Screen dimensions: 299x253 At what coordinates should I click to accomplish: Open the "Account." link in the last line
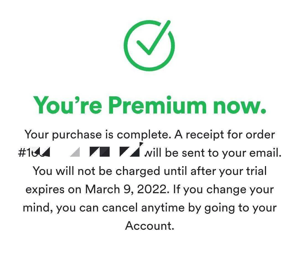(x=150, y=226)
